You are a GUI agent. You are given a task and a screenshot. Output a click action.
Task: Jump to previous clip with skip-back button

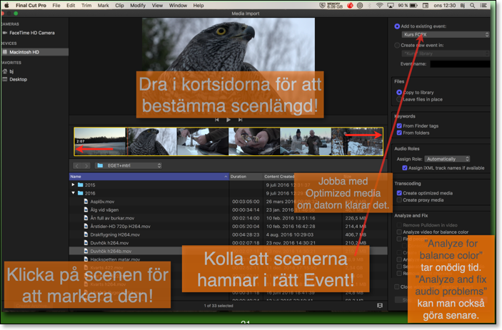217,120
